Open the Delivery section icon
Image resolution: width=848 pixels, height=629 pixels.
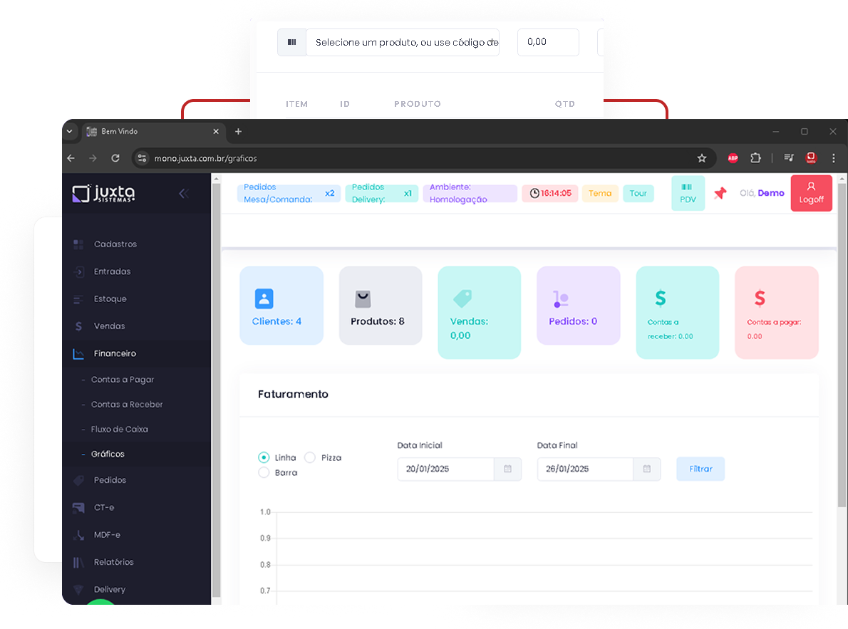[x=78, y=589]
